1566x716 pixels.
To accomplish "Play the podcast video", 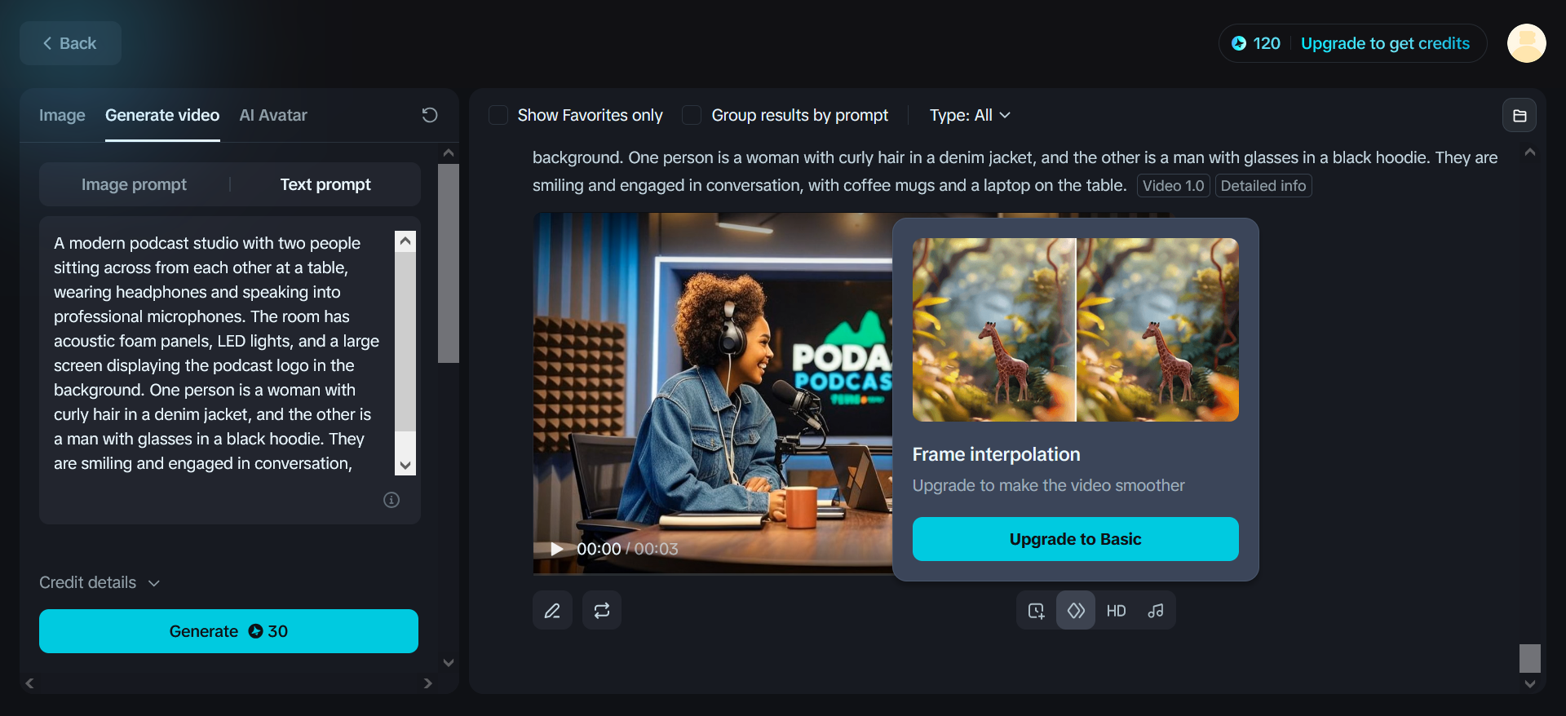I will pyautogui.click(x=557, y=549).
